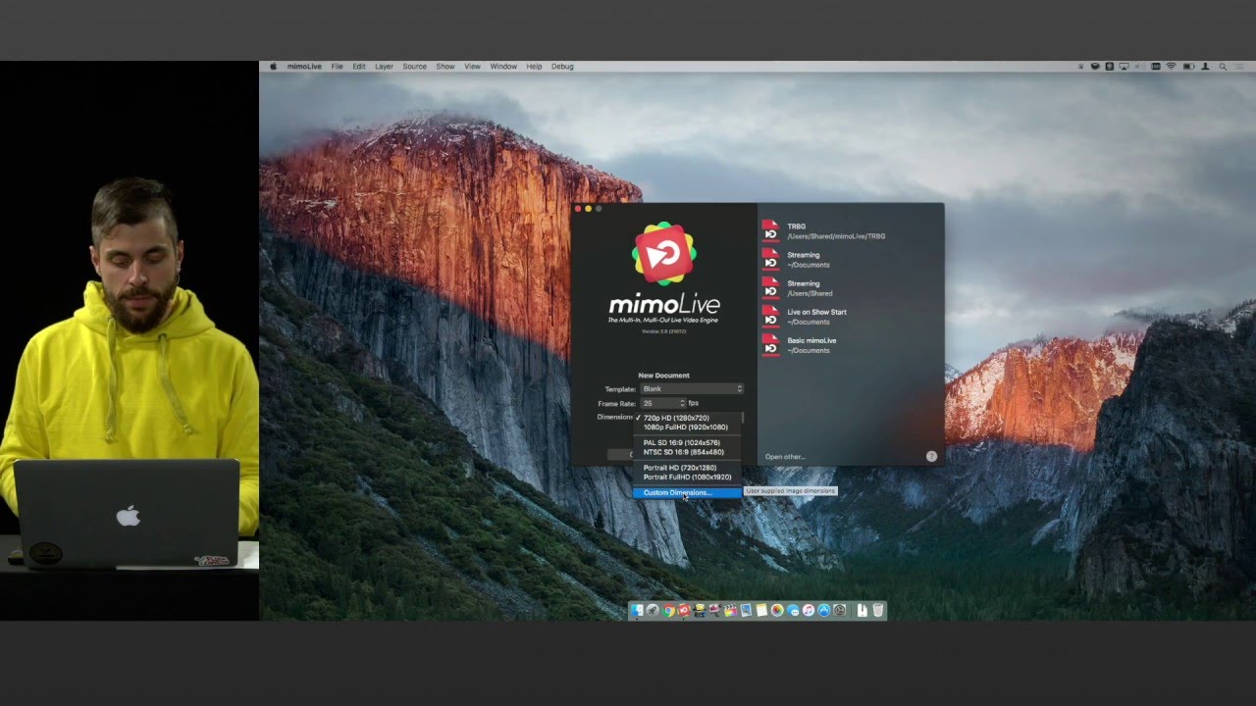
Task: Click the Open other... link
Action: coord(785,457)
